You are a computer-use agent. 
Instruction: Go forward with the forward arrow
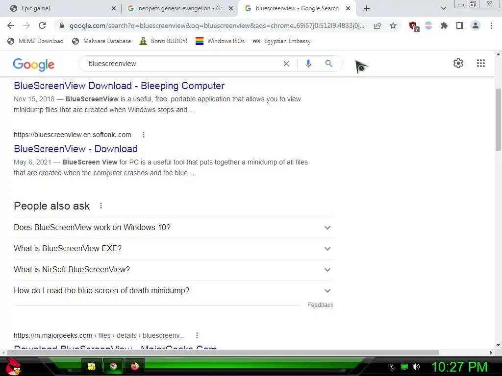pyautogui.click(x=26, y=25)
